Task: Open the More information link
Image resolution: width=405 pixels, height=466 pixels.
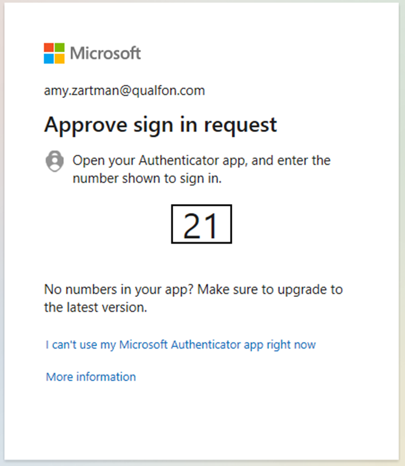Action: (x=91, y=377)
